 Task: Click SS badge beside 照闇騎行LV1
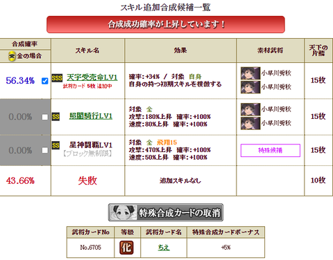click(x=55, y=117)
